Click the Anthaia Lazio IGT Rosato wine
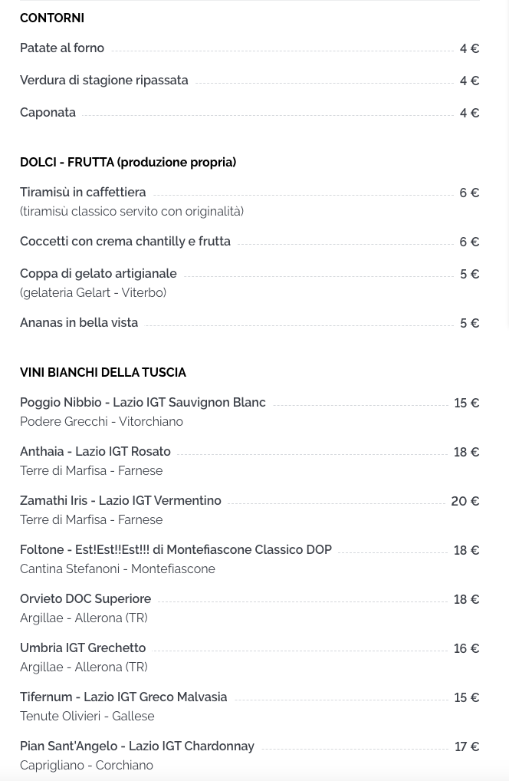This screenshot has height=781, width=509. tap(96, 451)
